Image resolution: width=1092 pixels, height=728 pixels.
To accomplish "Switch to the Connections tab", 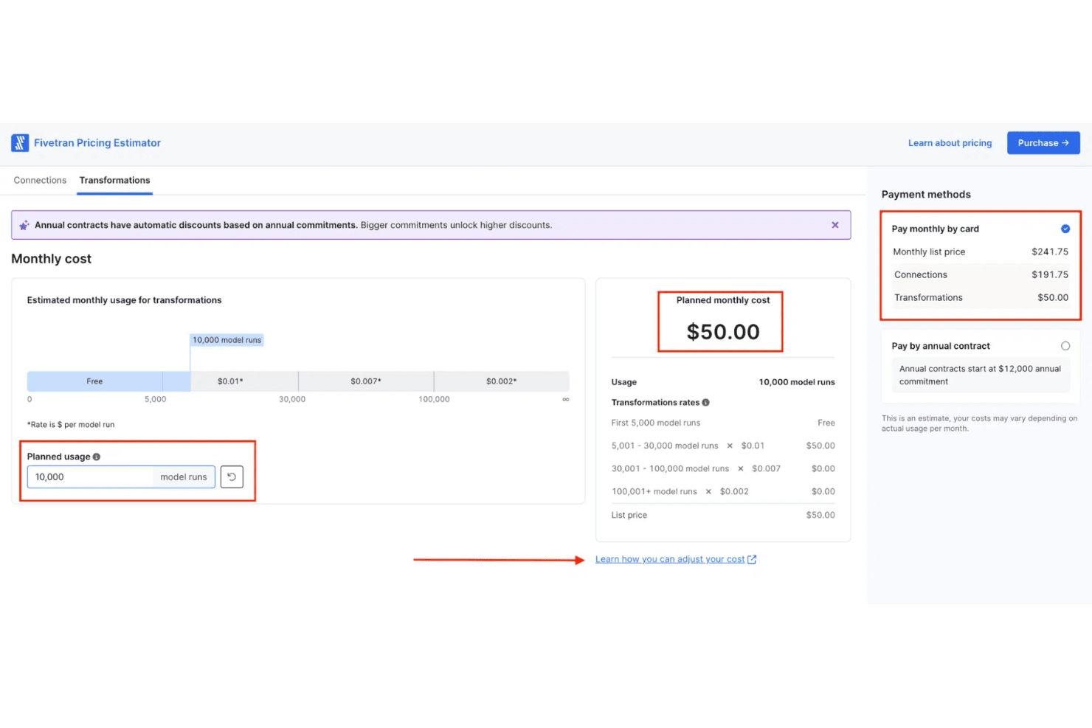I will (x=40, y=180).
